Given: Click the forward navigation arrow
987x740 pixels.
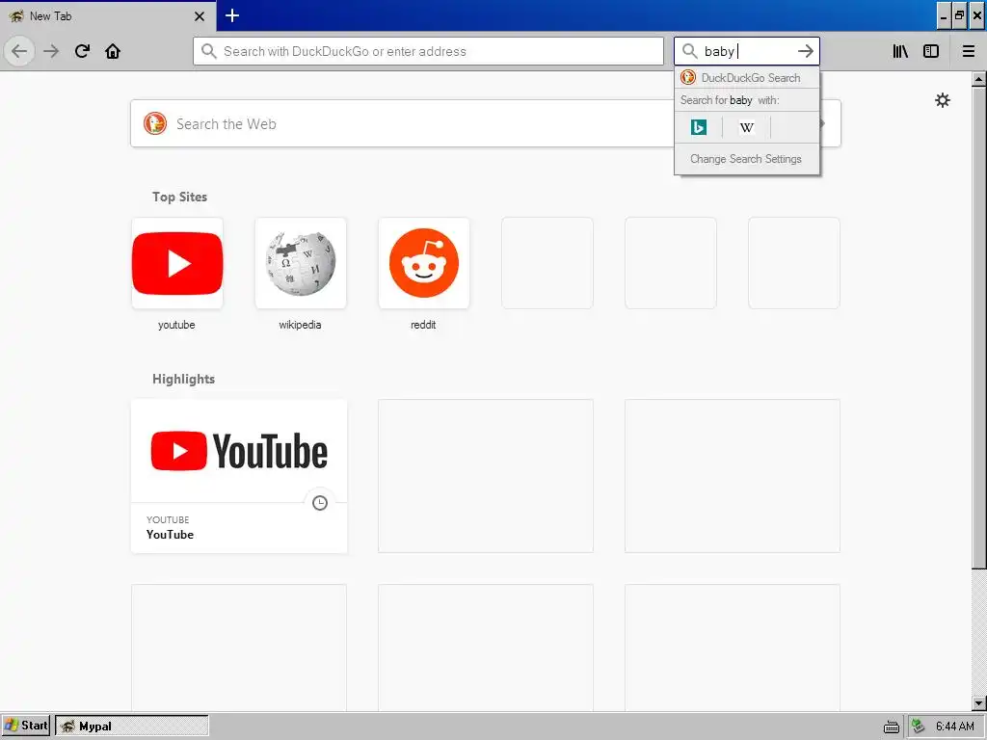Looking at the screenshot, I should coord(51,51).
